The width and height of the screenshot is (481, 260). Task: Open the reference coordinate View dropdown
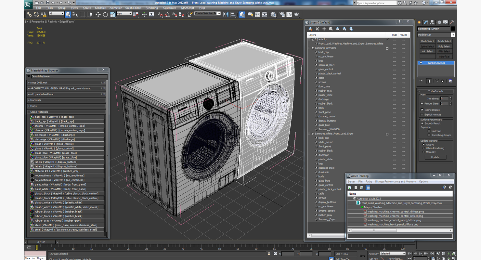(124, 14)
